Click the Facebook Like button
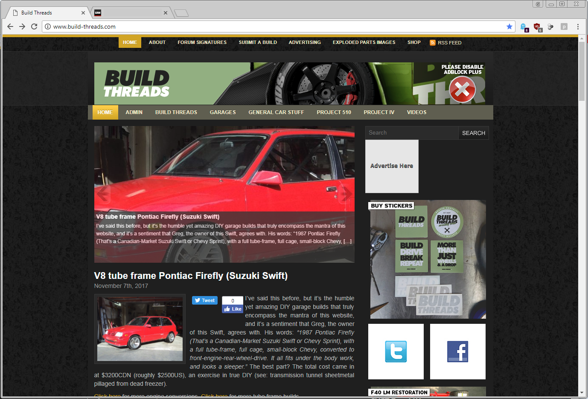The width and height of the screenshot is (588, 399). point(233,309)
